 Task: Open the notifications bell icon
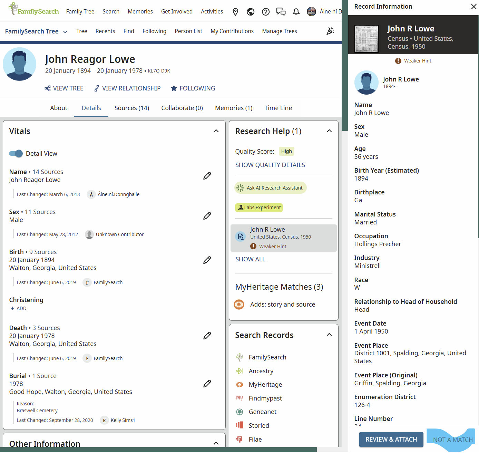tap(296, 12)
